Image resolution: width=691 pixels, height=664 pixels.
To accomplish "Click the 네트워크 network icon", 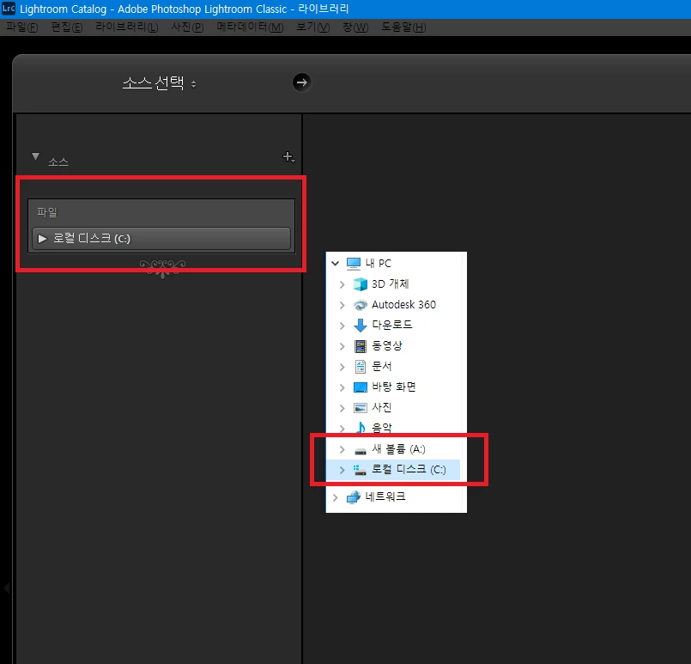I will coord(354,497).
